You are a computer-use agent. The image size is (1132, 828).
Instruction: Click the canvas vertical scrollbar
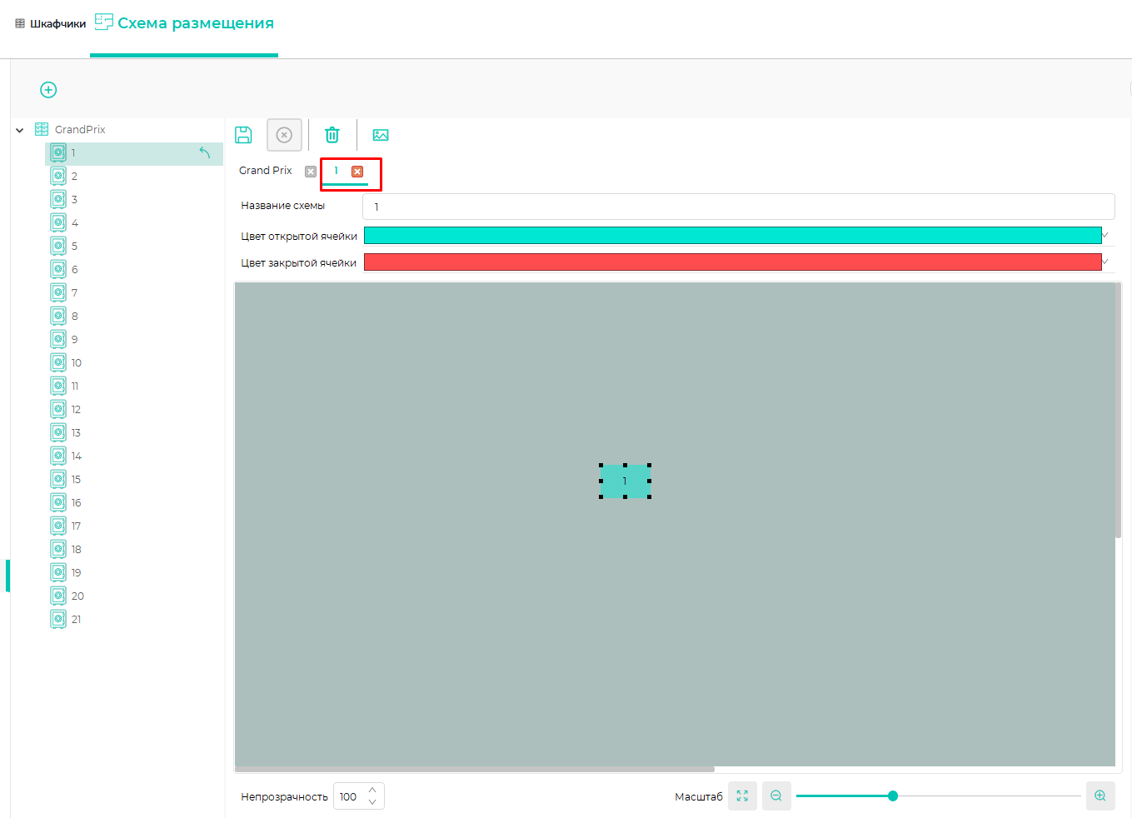1119,411
